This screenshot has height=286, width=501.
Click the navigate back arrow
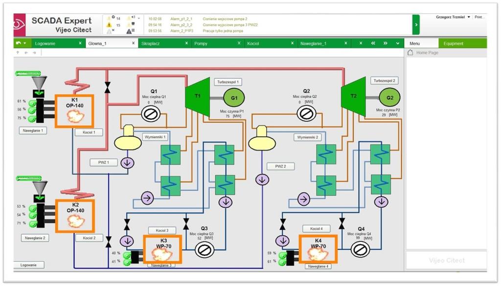[x=26, y=52]
